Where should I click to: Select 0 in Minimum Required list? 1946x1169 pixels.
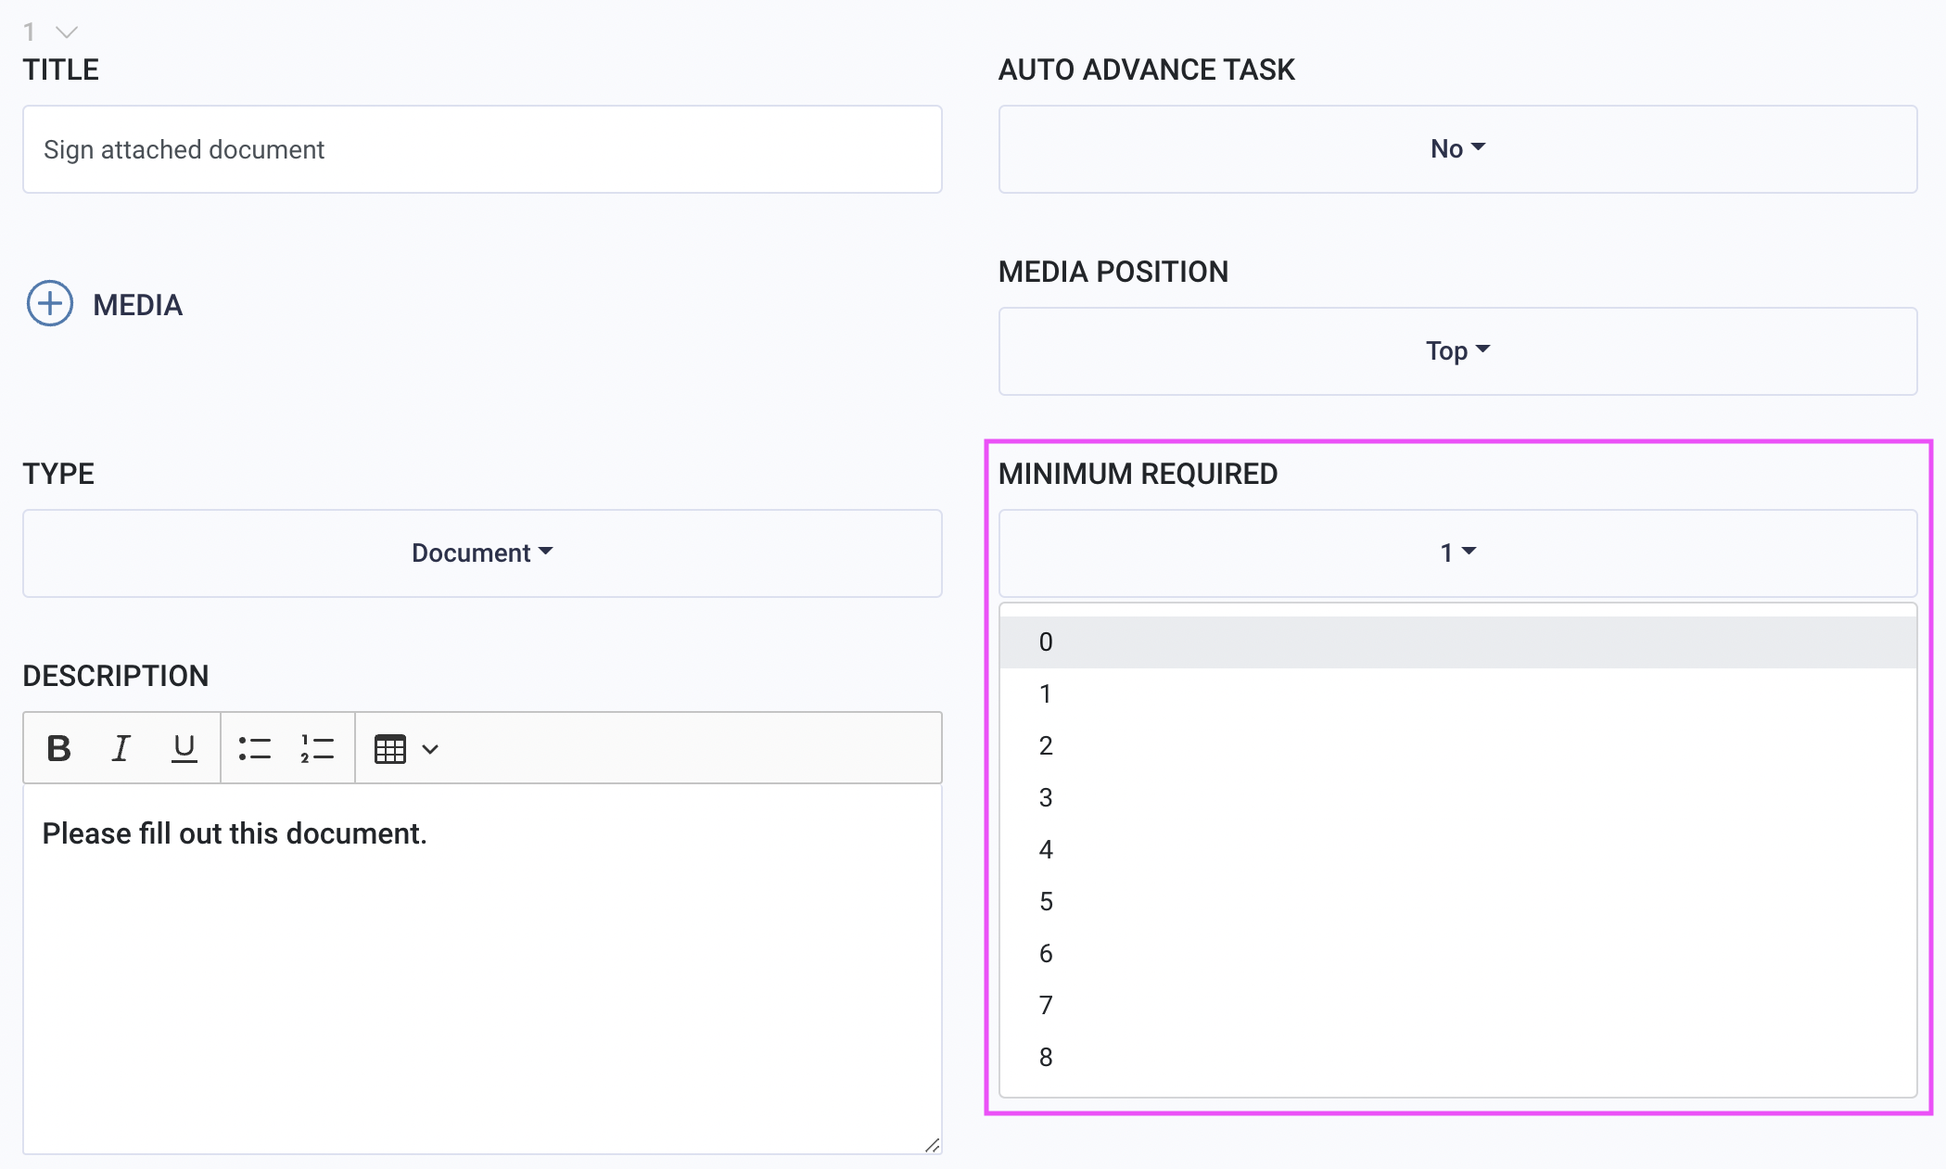click(x=1457, y=642)
